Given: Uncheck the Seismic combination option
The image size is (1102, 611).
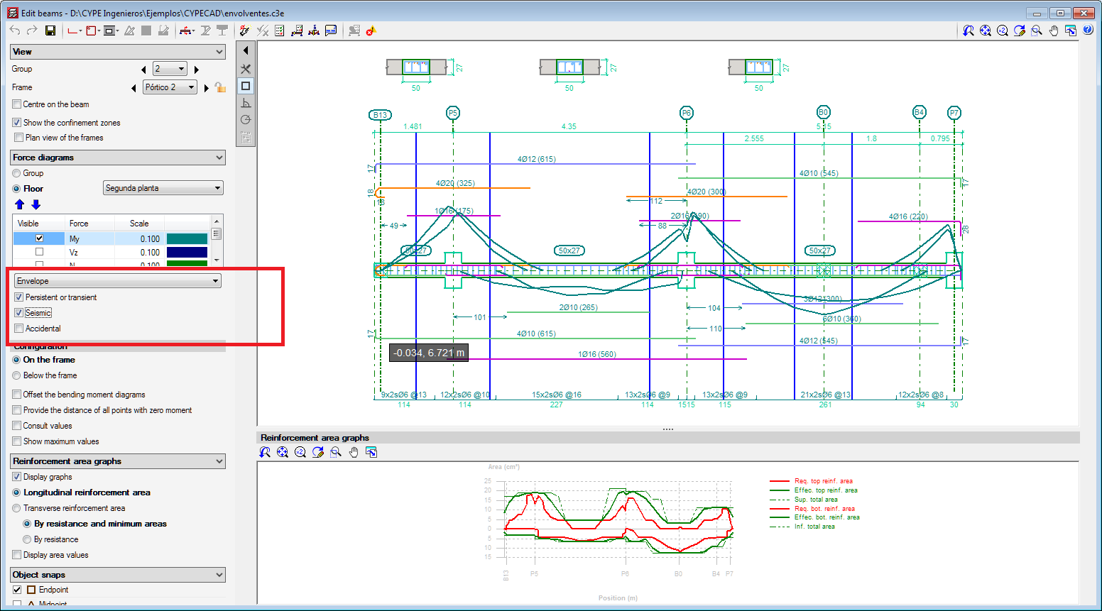Looking at the screenshot, I should click(x=19, y=312).
